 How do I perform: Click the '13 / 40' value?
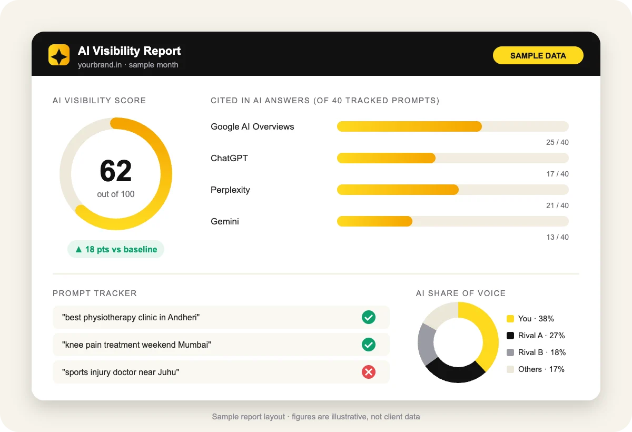[x=557, y=237]
